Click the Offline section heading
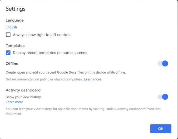The image size is (178, 139). click(12, 64)
